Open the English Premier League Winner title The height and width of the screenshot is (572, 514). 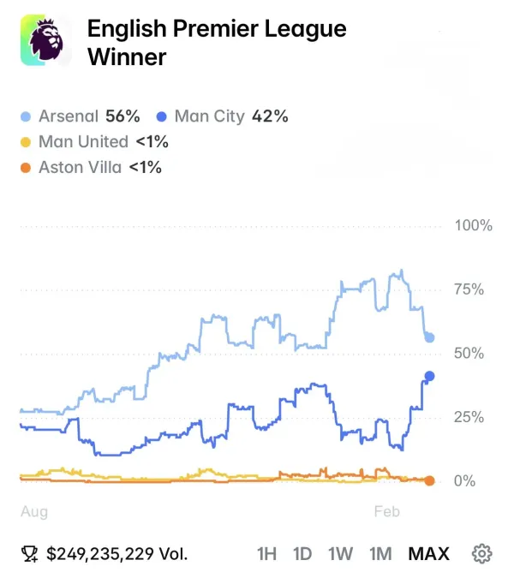217,43
